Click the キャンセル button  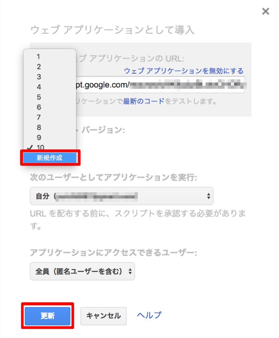click(103, 316)
